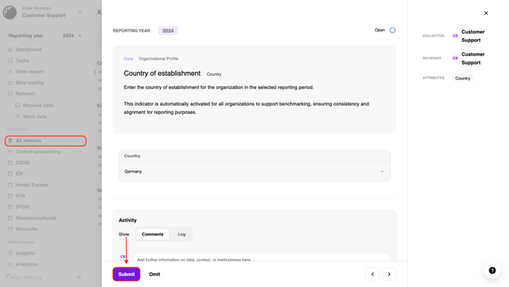The image size is (509, 287).
Task: Omit this metric
Action: click(154, 274)
